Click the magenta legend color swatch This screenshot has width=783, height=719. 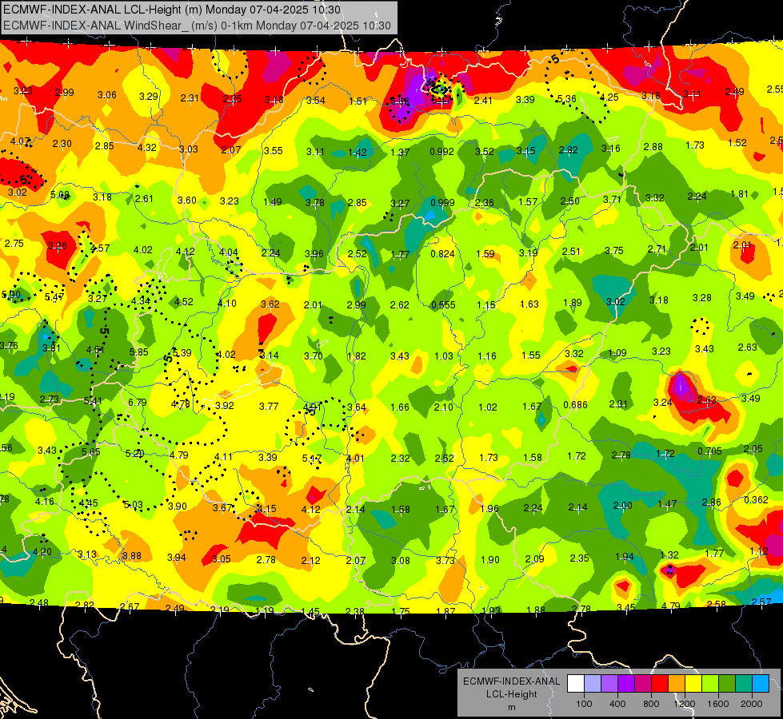coord(643,683)
